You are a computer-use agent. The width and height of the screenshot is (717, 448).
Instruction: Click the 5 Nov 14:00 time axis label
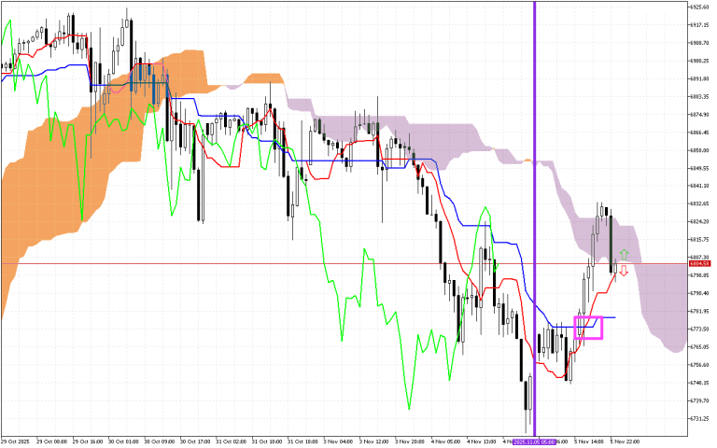click(588, 442)
